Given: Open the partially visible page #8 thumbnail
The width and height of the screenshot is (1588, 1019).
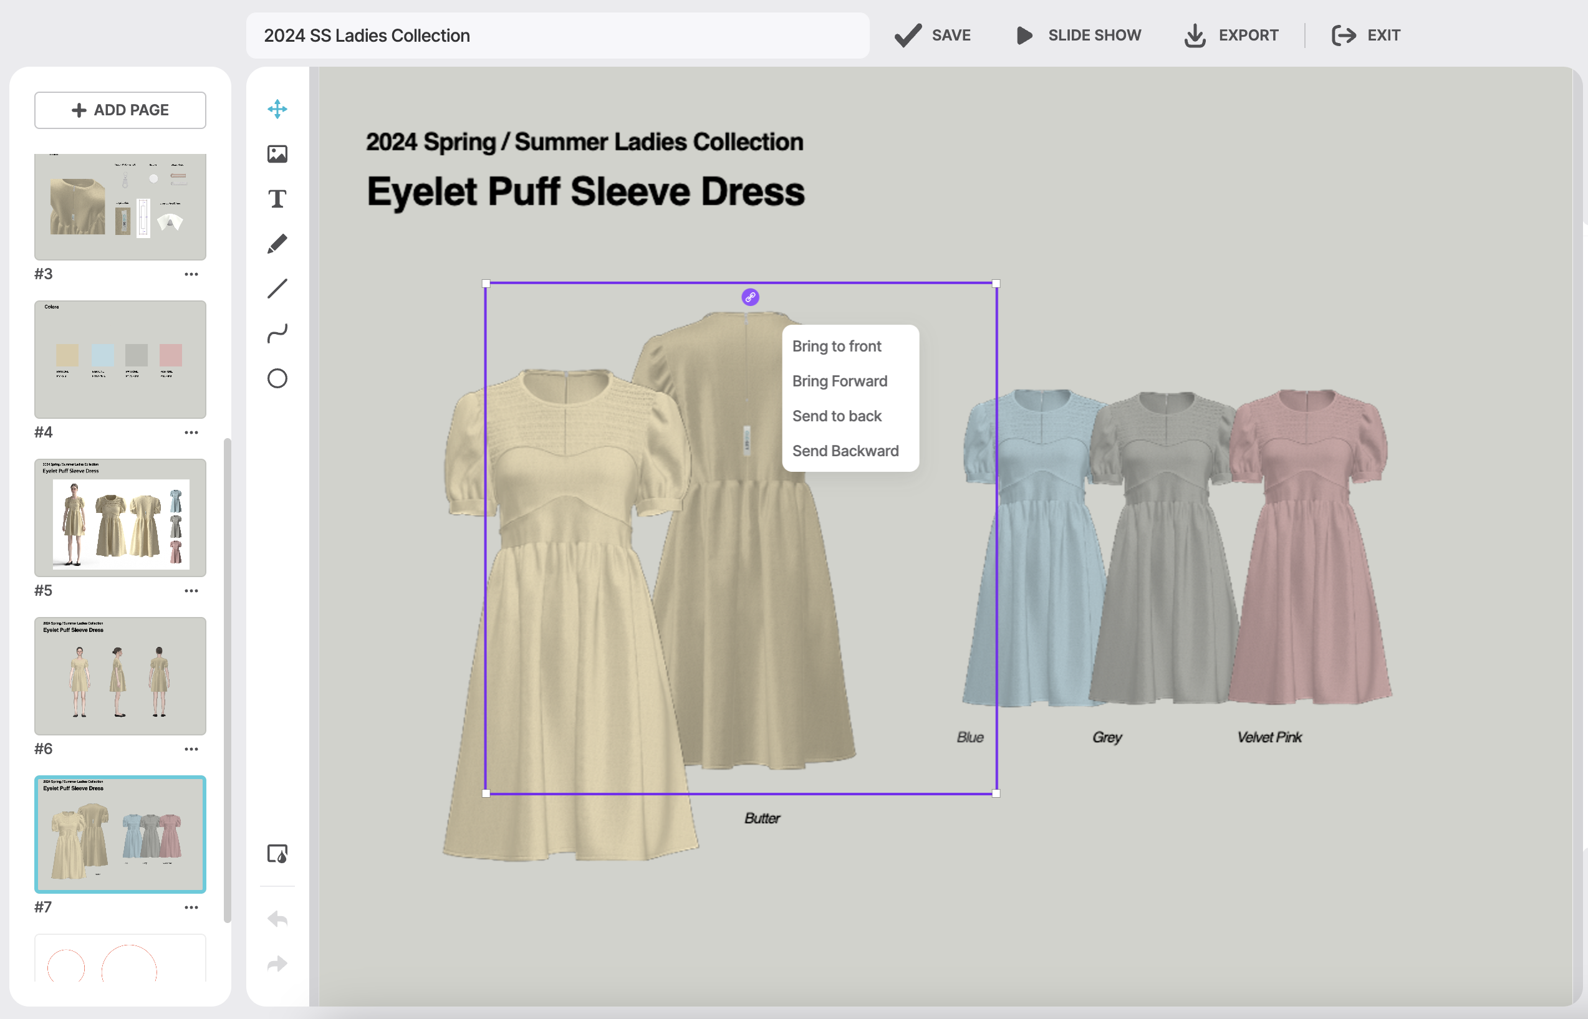Looking at the screenshot, I should coord(120,957).
